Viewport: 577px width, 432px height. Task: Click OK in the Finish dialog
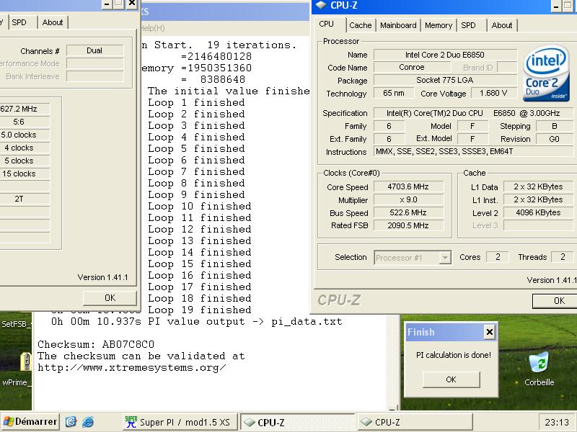pos(452,379)
